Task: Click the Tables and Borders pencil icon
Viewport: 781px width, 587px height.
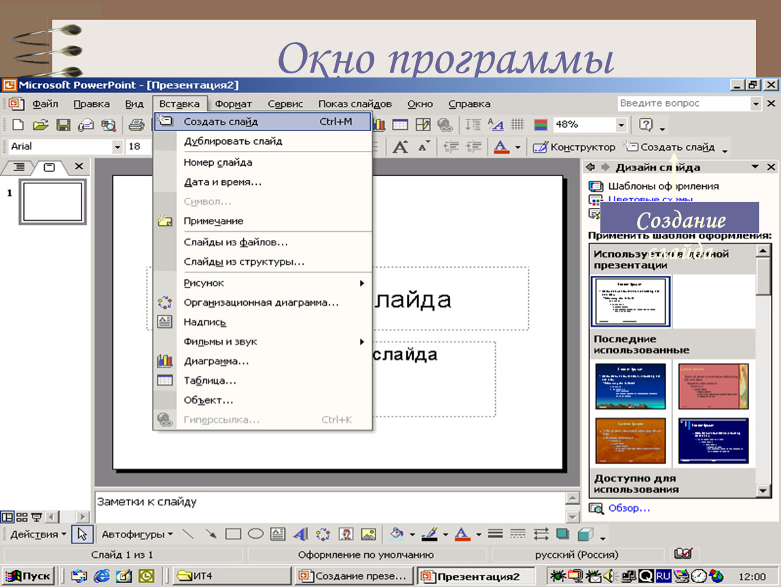Action: (423, 124)
